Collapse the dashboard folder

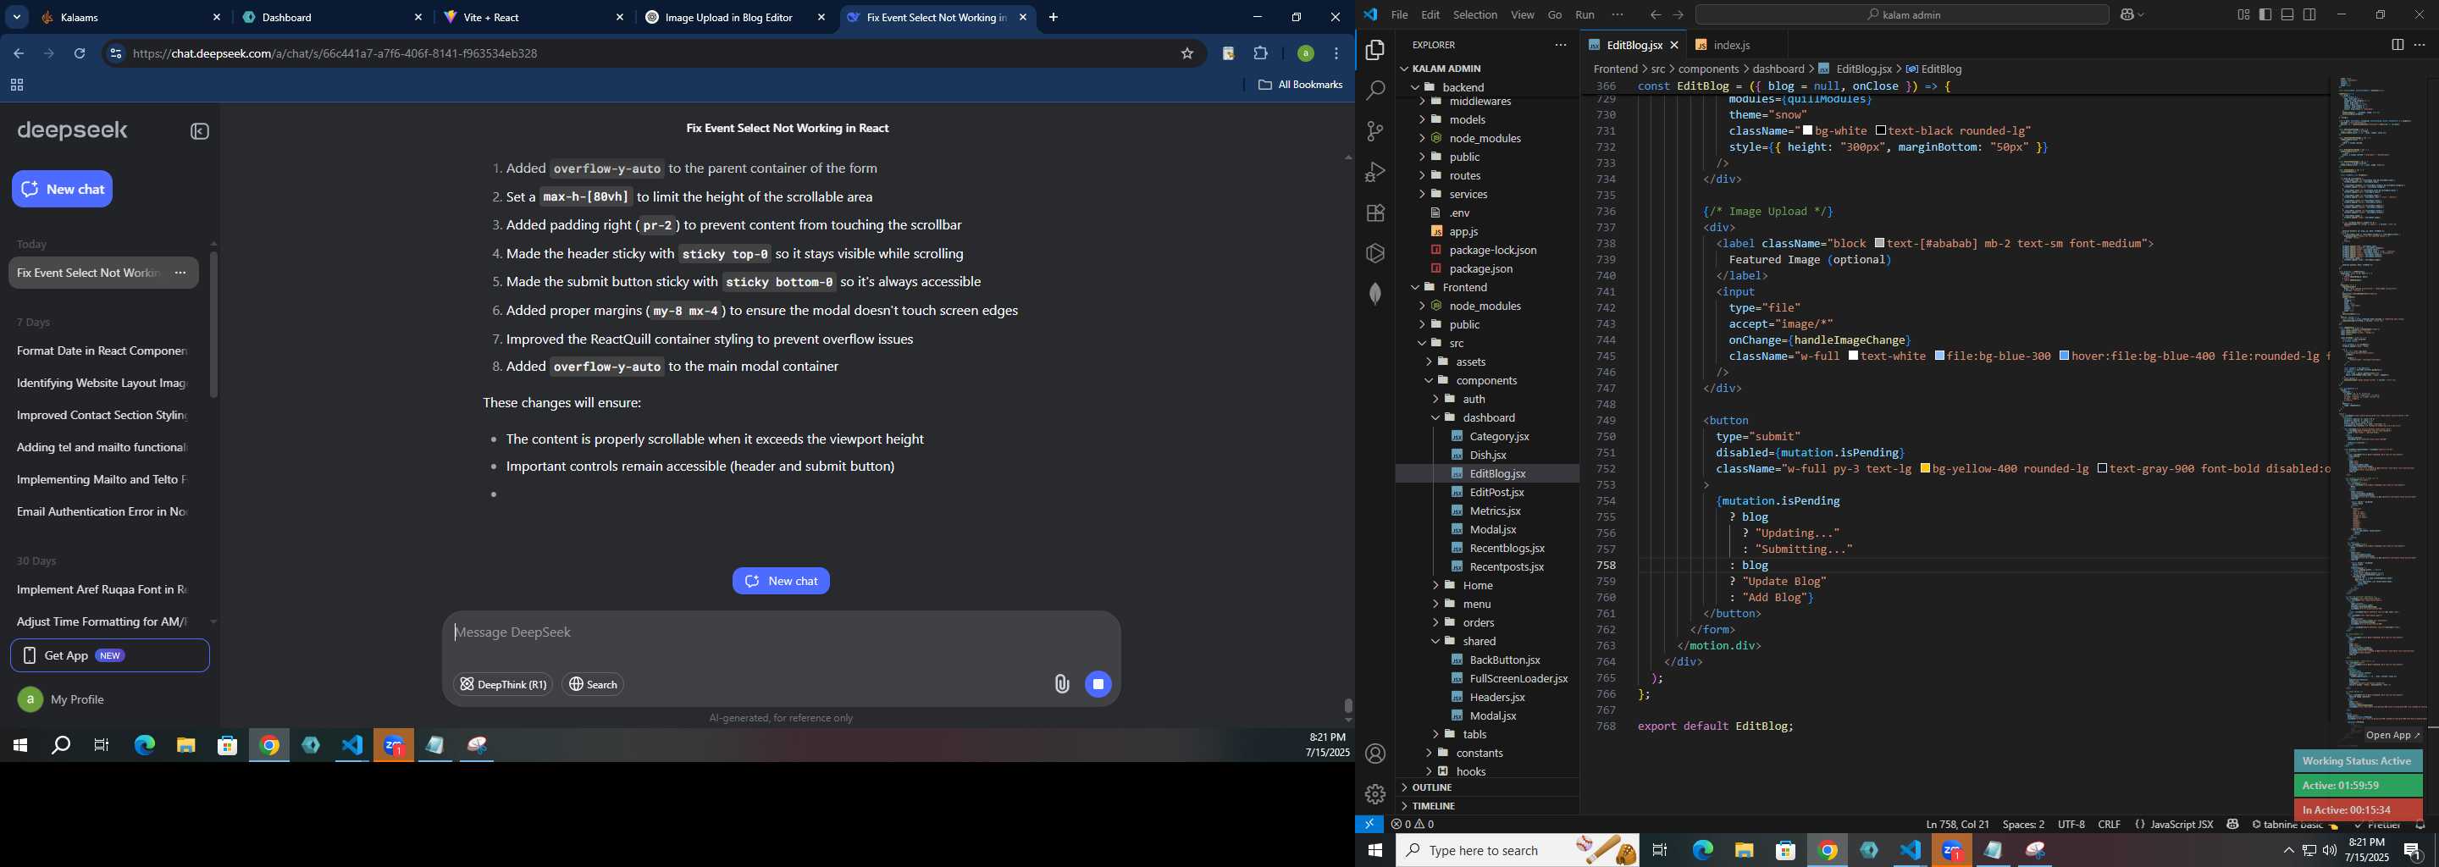(1489, 417)
